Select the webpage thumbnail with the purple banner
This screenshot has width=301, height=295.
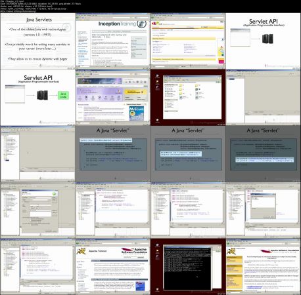(112, 98)
